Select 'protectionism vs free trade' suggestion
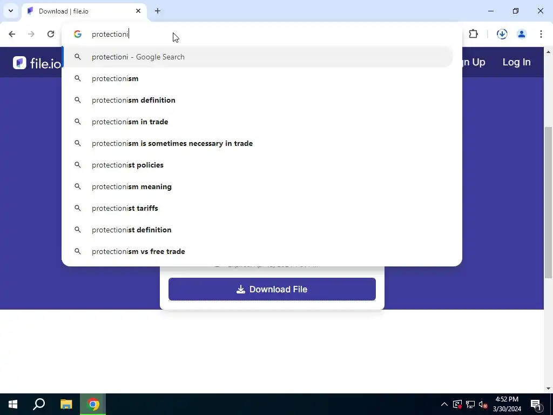 click(258, 251)
